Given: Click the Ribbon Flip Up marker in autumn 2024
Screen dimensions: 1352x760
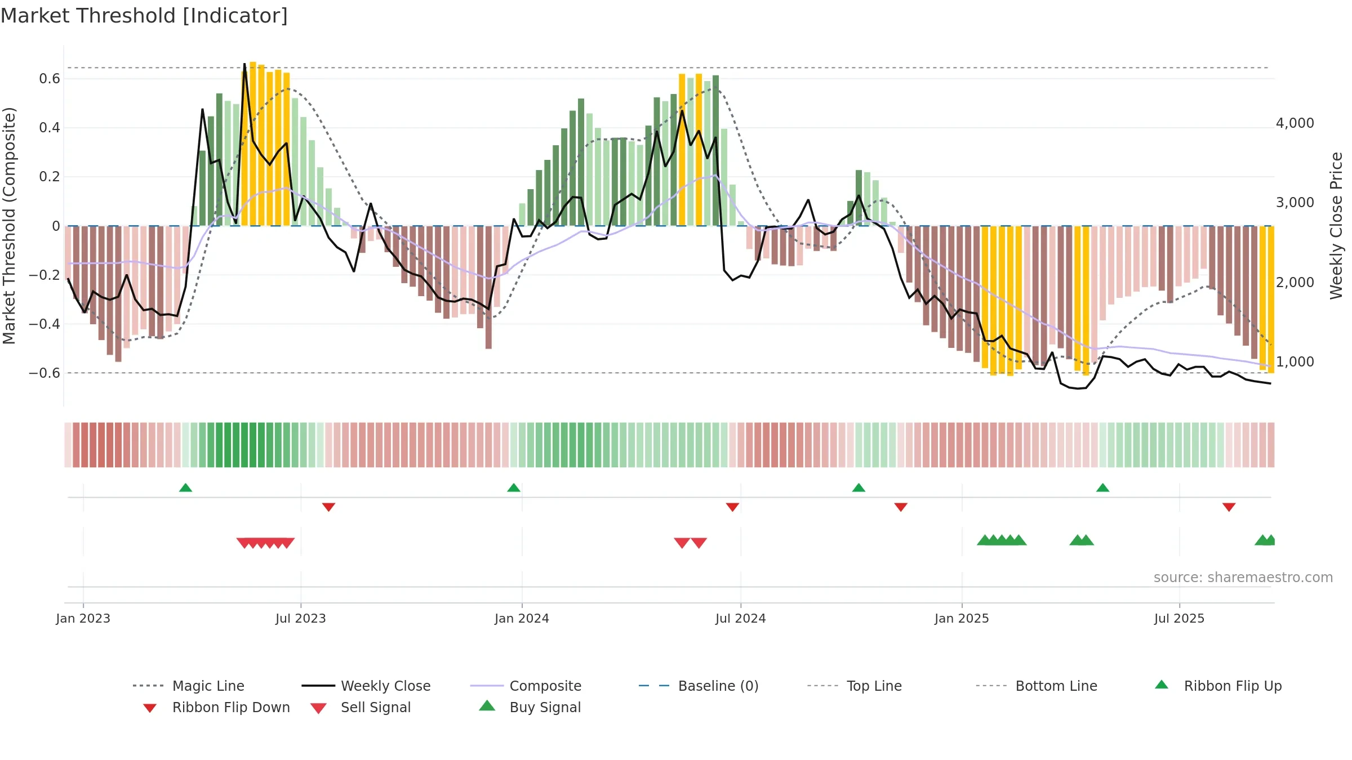Looking at the screenshot, I should pos(859,488).
